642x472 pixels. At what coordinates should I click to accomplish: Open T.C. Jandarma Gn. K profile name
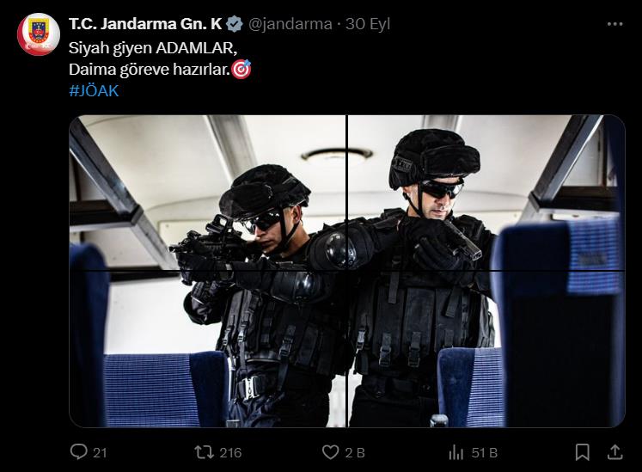[x=145, y=24]
